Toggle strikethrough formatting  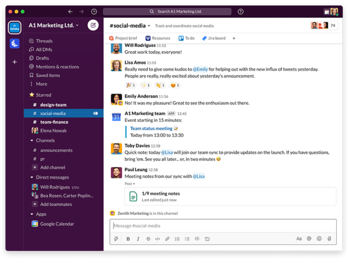pos(148,239)
